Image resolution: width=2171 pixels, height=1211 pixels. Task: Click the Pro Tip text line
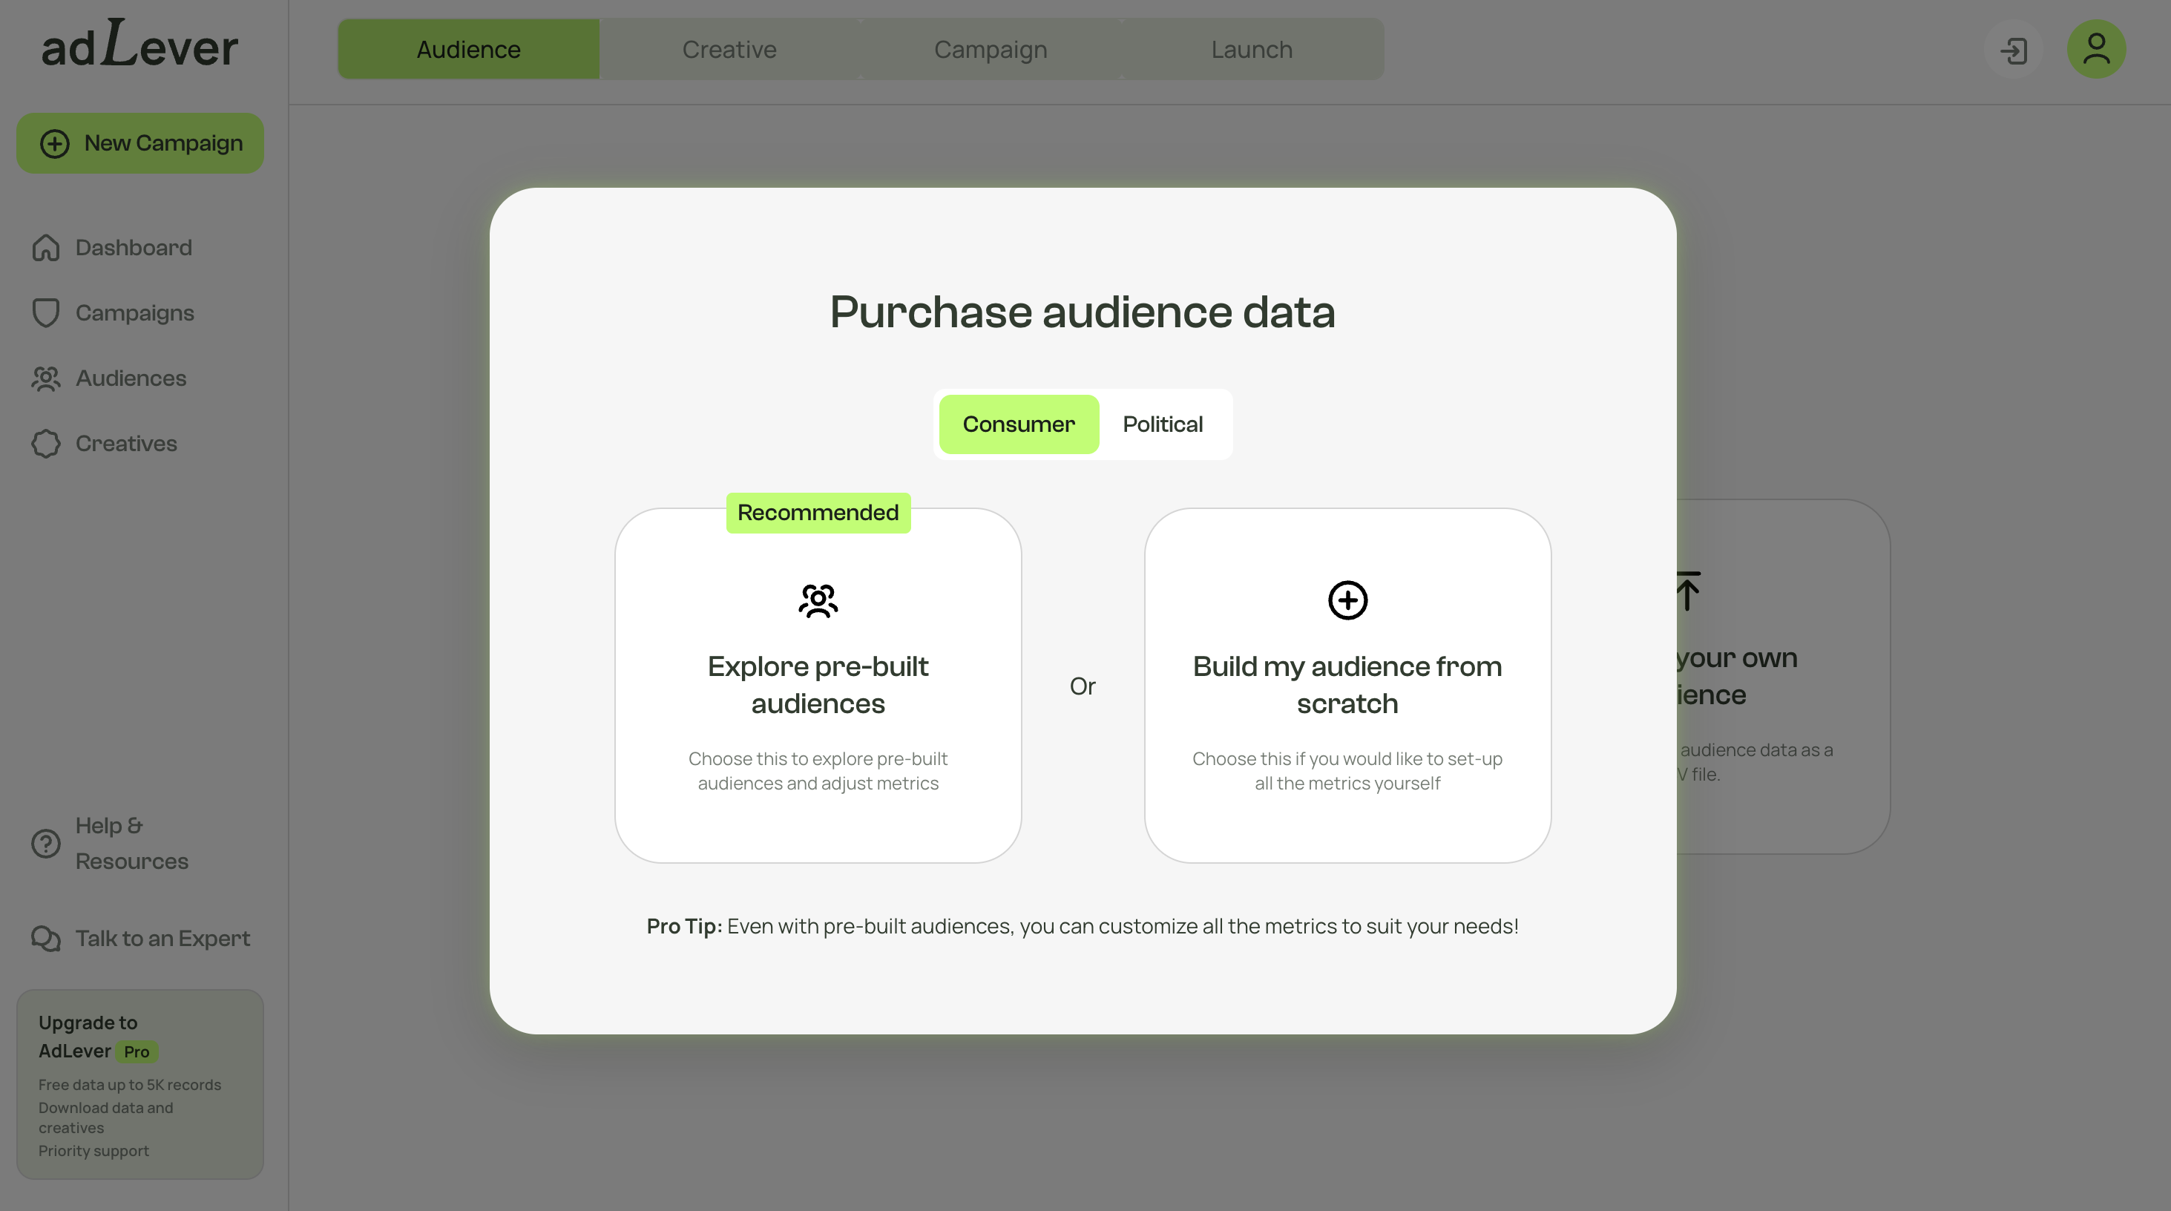(x=1082, y=926)
